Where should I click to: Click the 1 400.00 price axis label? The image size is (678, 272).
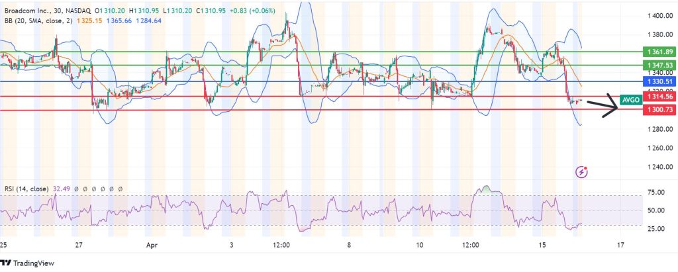click(x=660, y=16)
